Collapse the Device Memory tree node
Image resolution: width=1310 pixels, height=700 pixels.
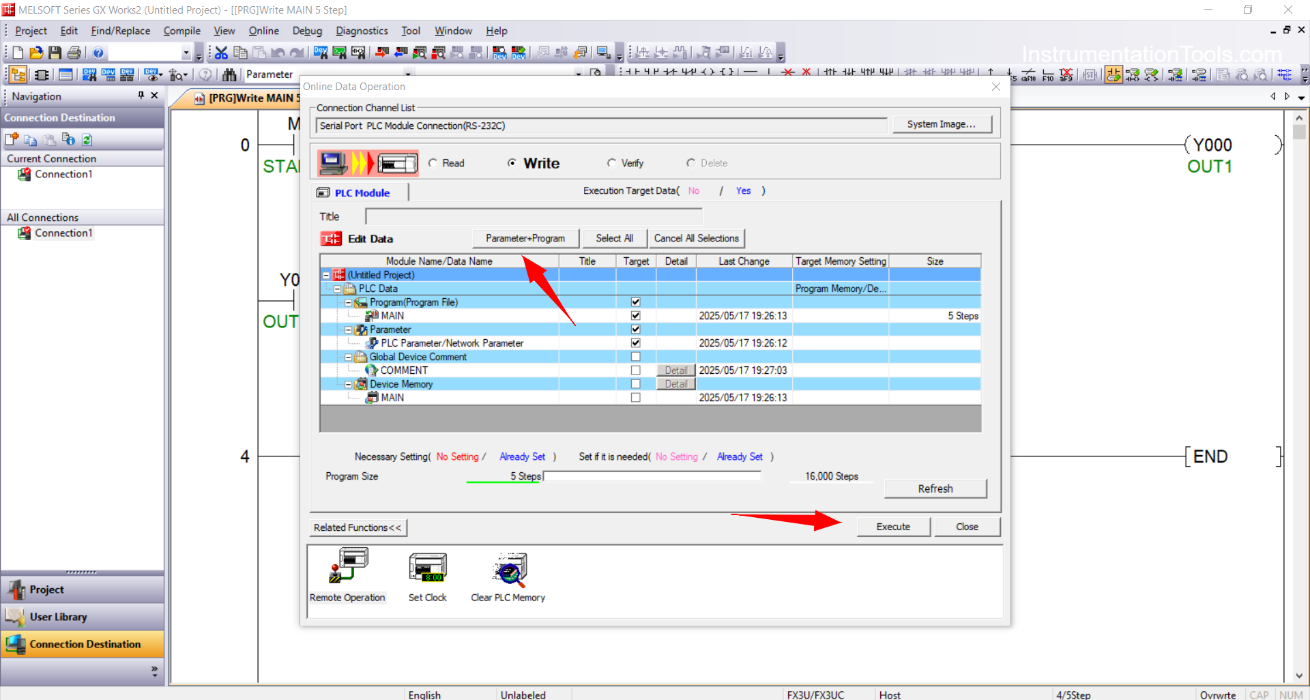coord(348,384)
